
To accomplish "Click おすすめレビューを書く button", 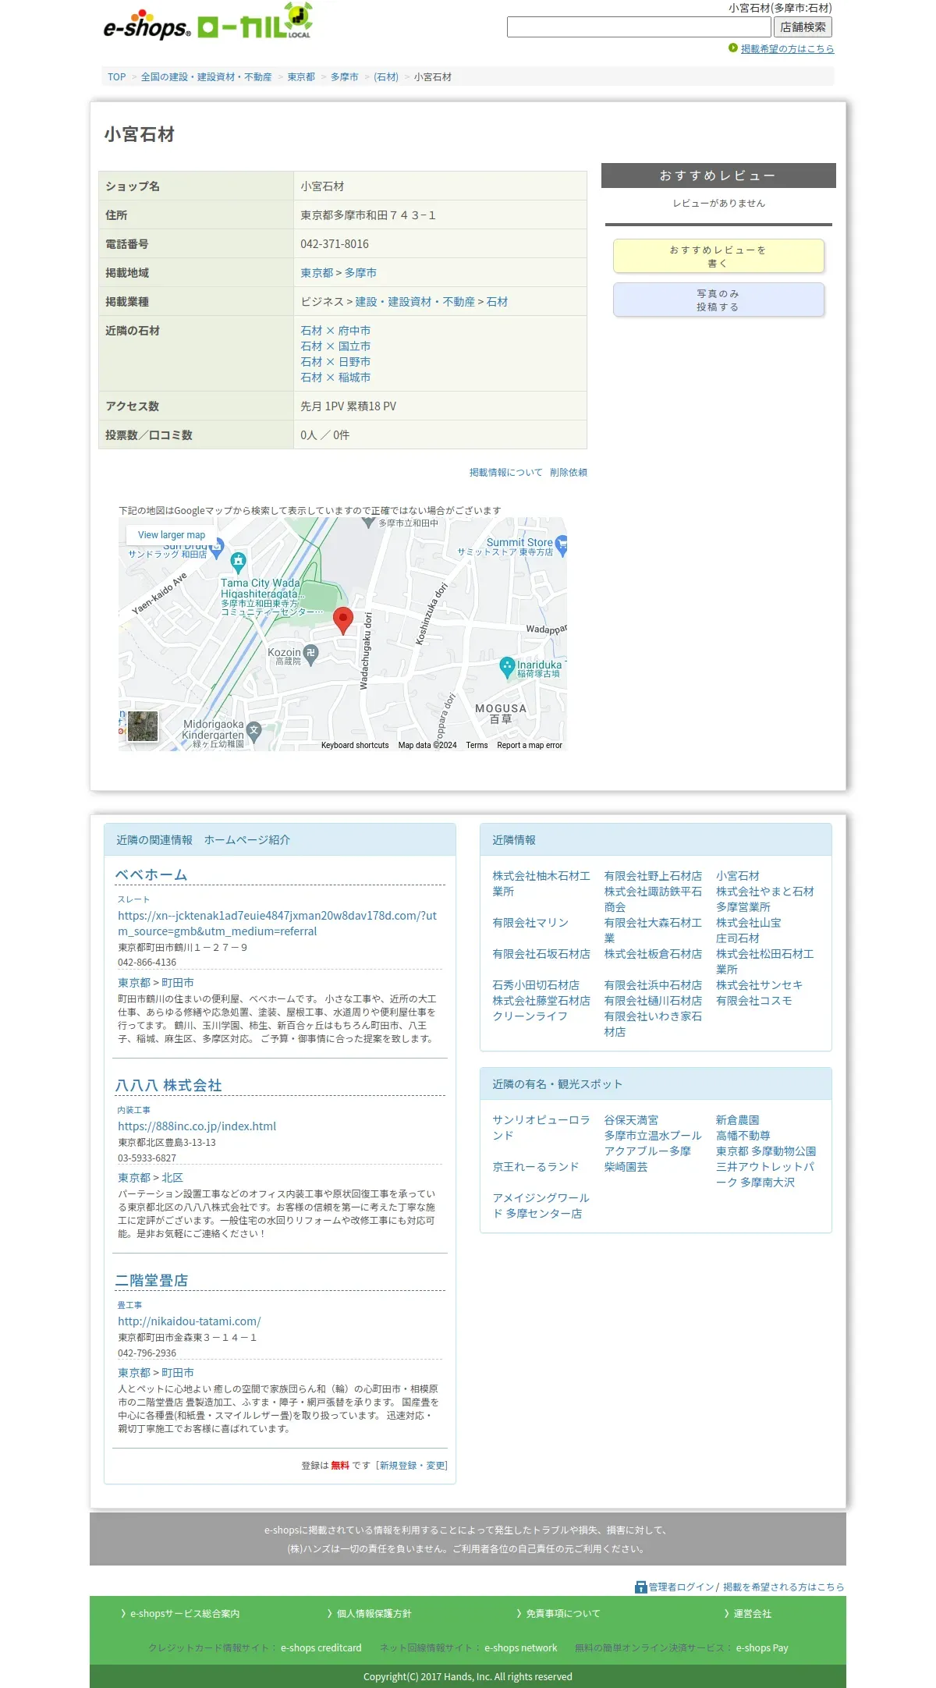I will [718, 256].
